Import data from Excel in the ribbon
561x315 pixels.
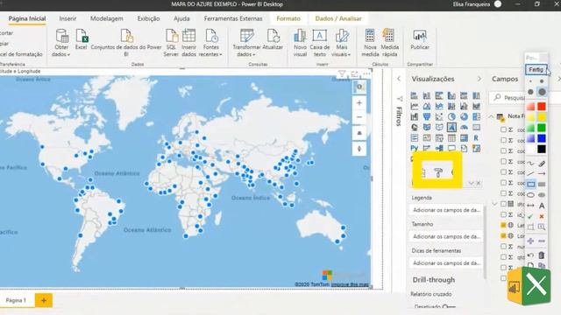click(82, 39)
